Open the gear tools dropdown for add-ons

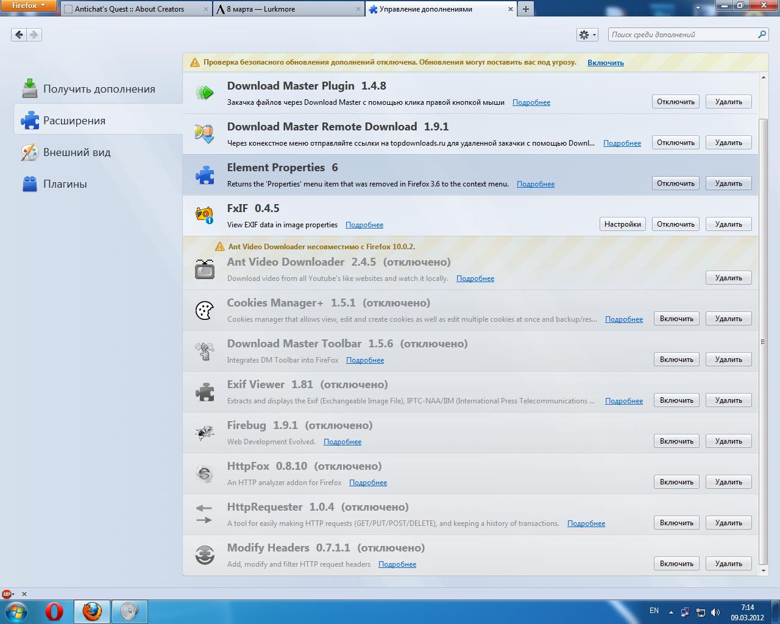click(587, 35)
